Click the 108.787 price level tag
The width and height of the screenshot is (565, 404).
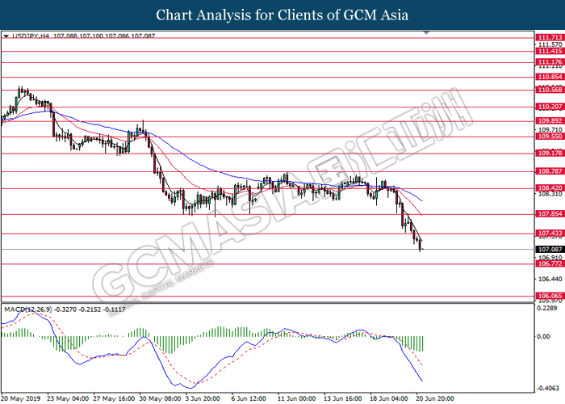549,171
